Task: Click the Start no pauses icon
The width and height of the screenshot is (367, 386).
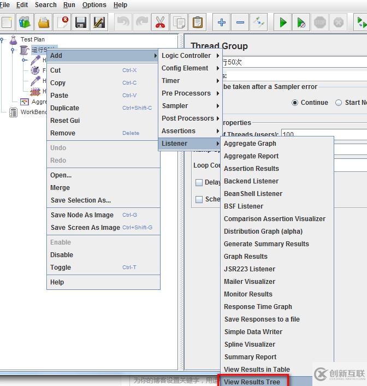Action: 301,22
